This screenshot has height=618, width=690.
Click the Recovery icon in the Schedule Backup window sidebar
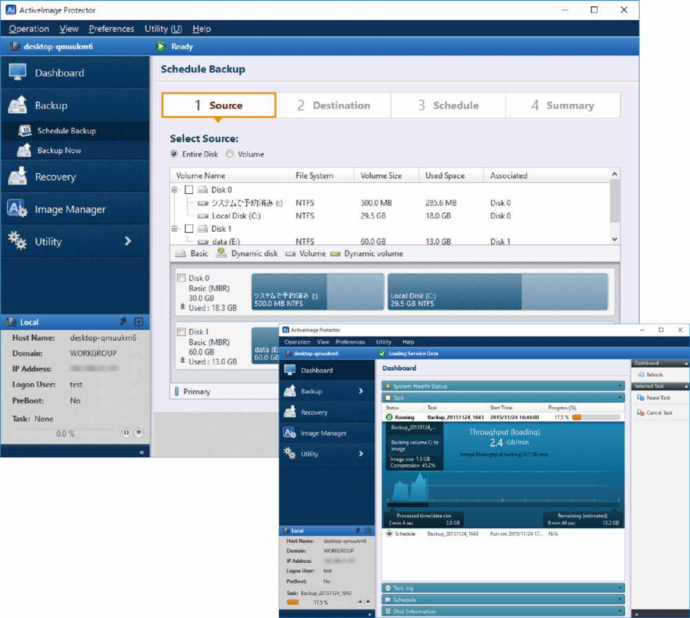coord(18,176)
